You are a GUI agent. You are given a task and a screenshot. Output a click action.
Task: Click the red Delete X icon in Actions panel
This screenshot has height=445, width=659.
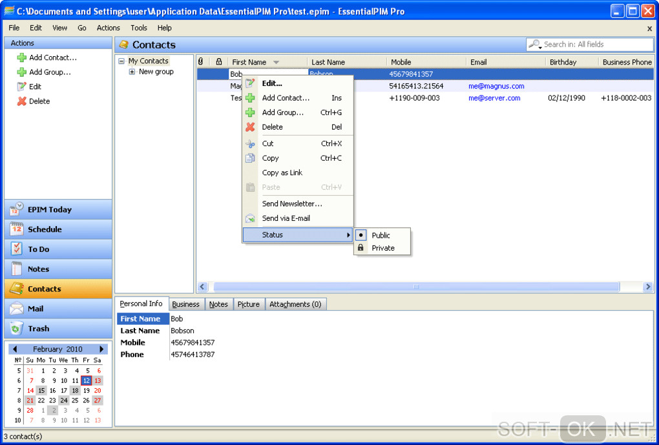click(x=21, y=101)
